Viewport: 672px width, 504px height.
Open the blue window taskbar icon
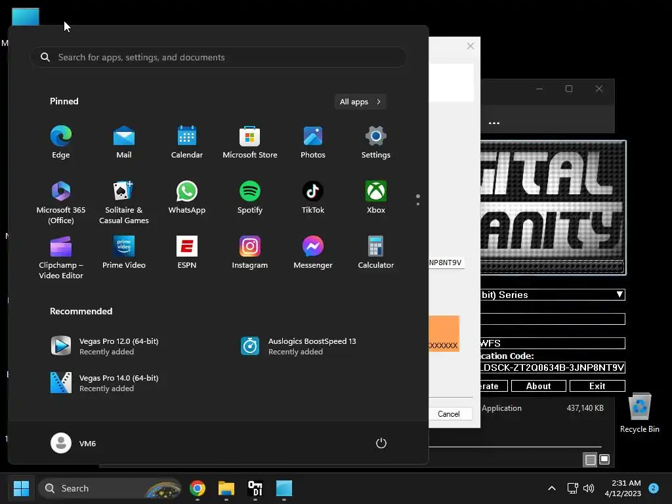283,488
